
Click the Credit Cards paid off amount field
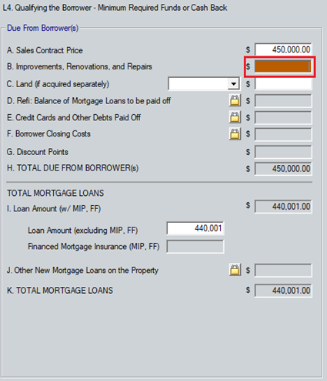(x=283, y=117)
